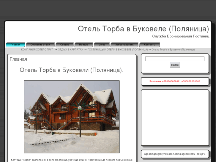Click the Главная section heading above content
This screenshot has height=162, width=216.
click(x=18, y=59)
